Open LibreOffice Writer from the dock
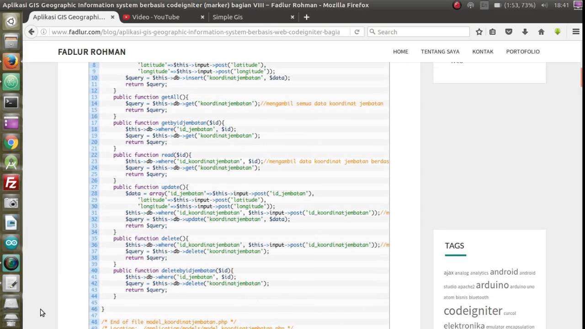The width and height of the screenshot is (585, 329). (11, 223)
